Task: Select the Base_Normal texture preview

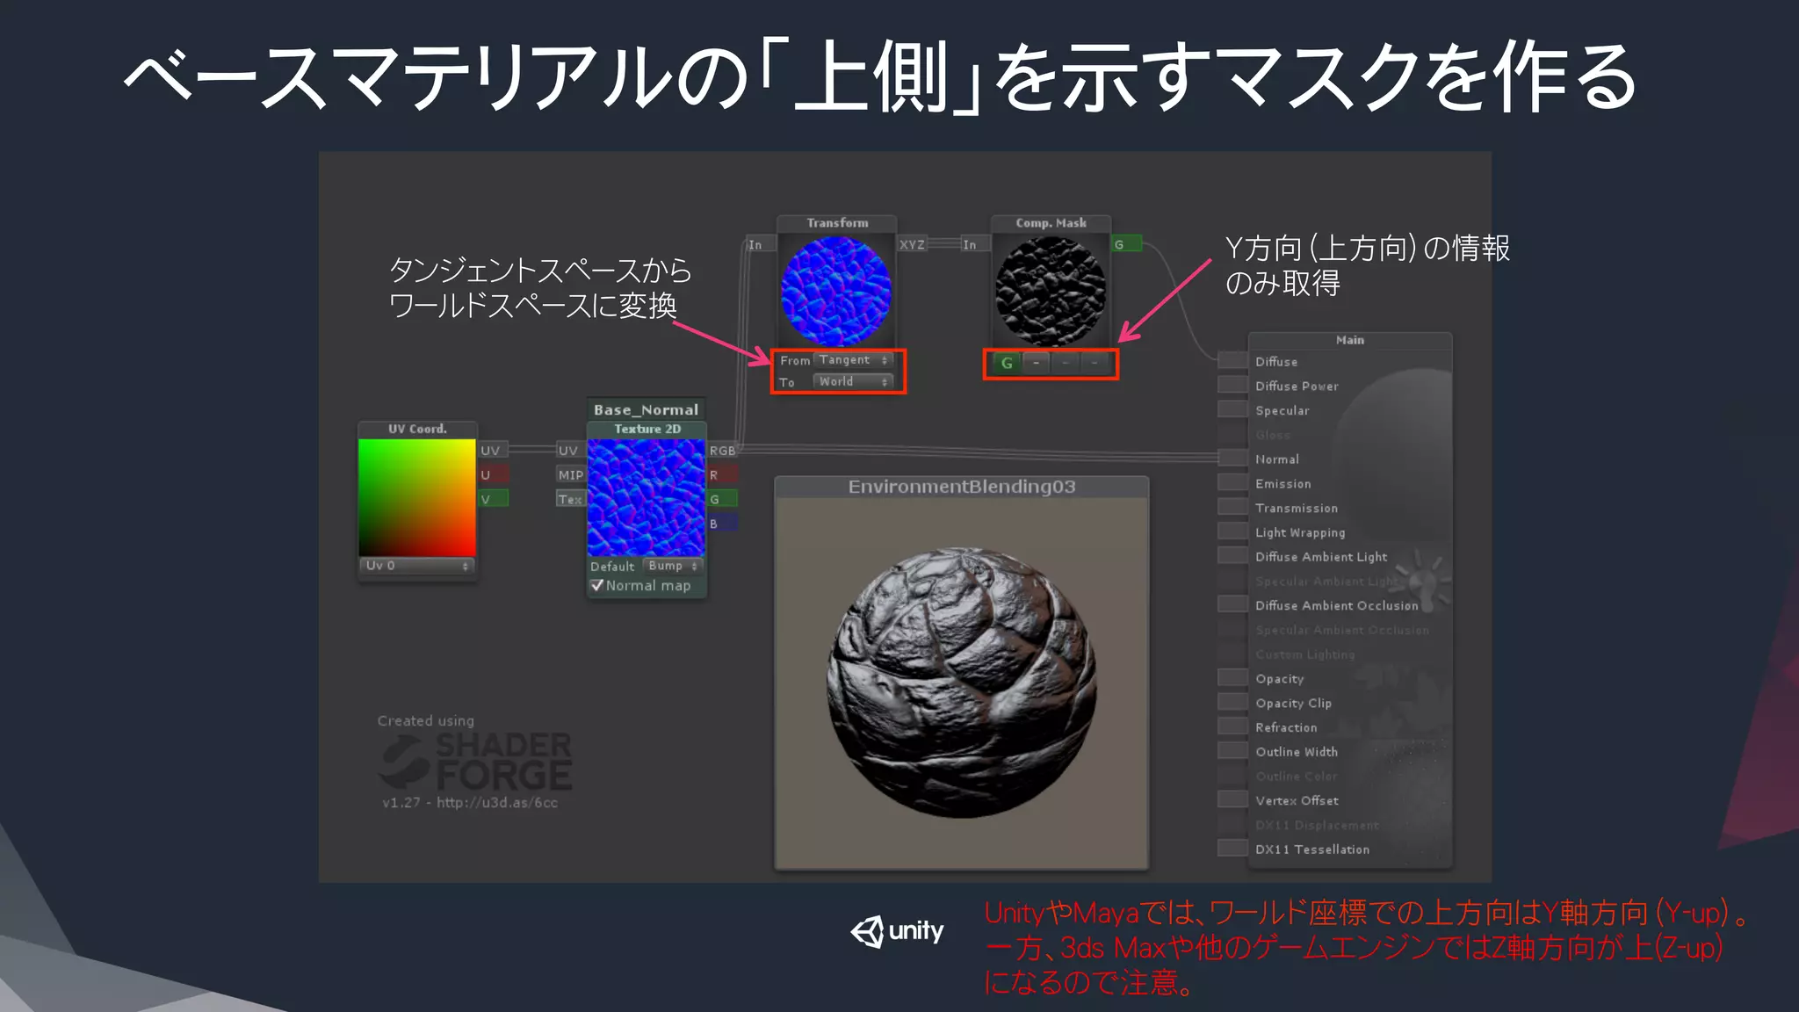Action: click(x=647, y=497)
